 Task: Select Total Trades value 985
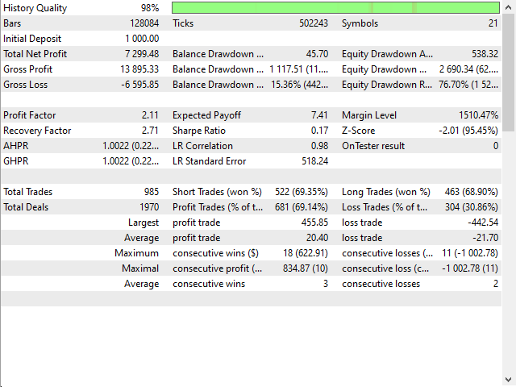[152, 192]
